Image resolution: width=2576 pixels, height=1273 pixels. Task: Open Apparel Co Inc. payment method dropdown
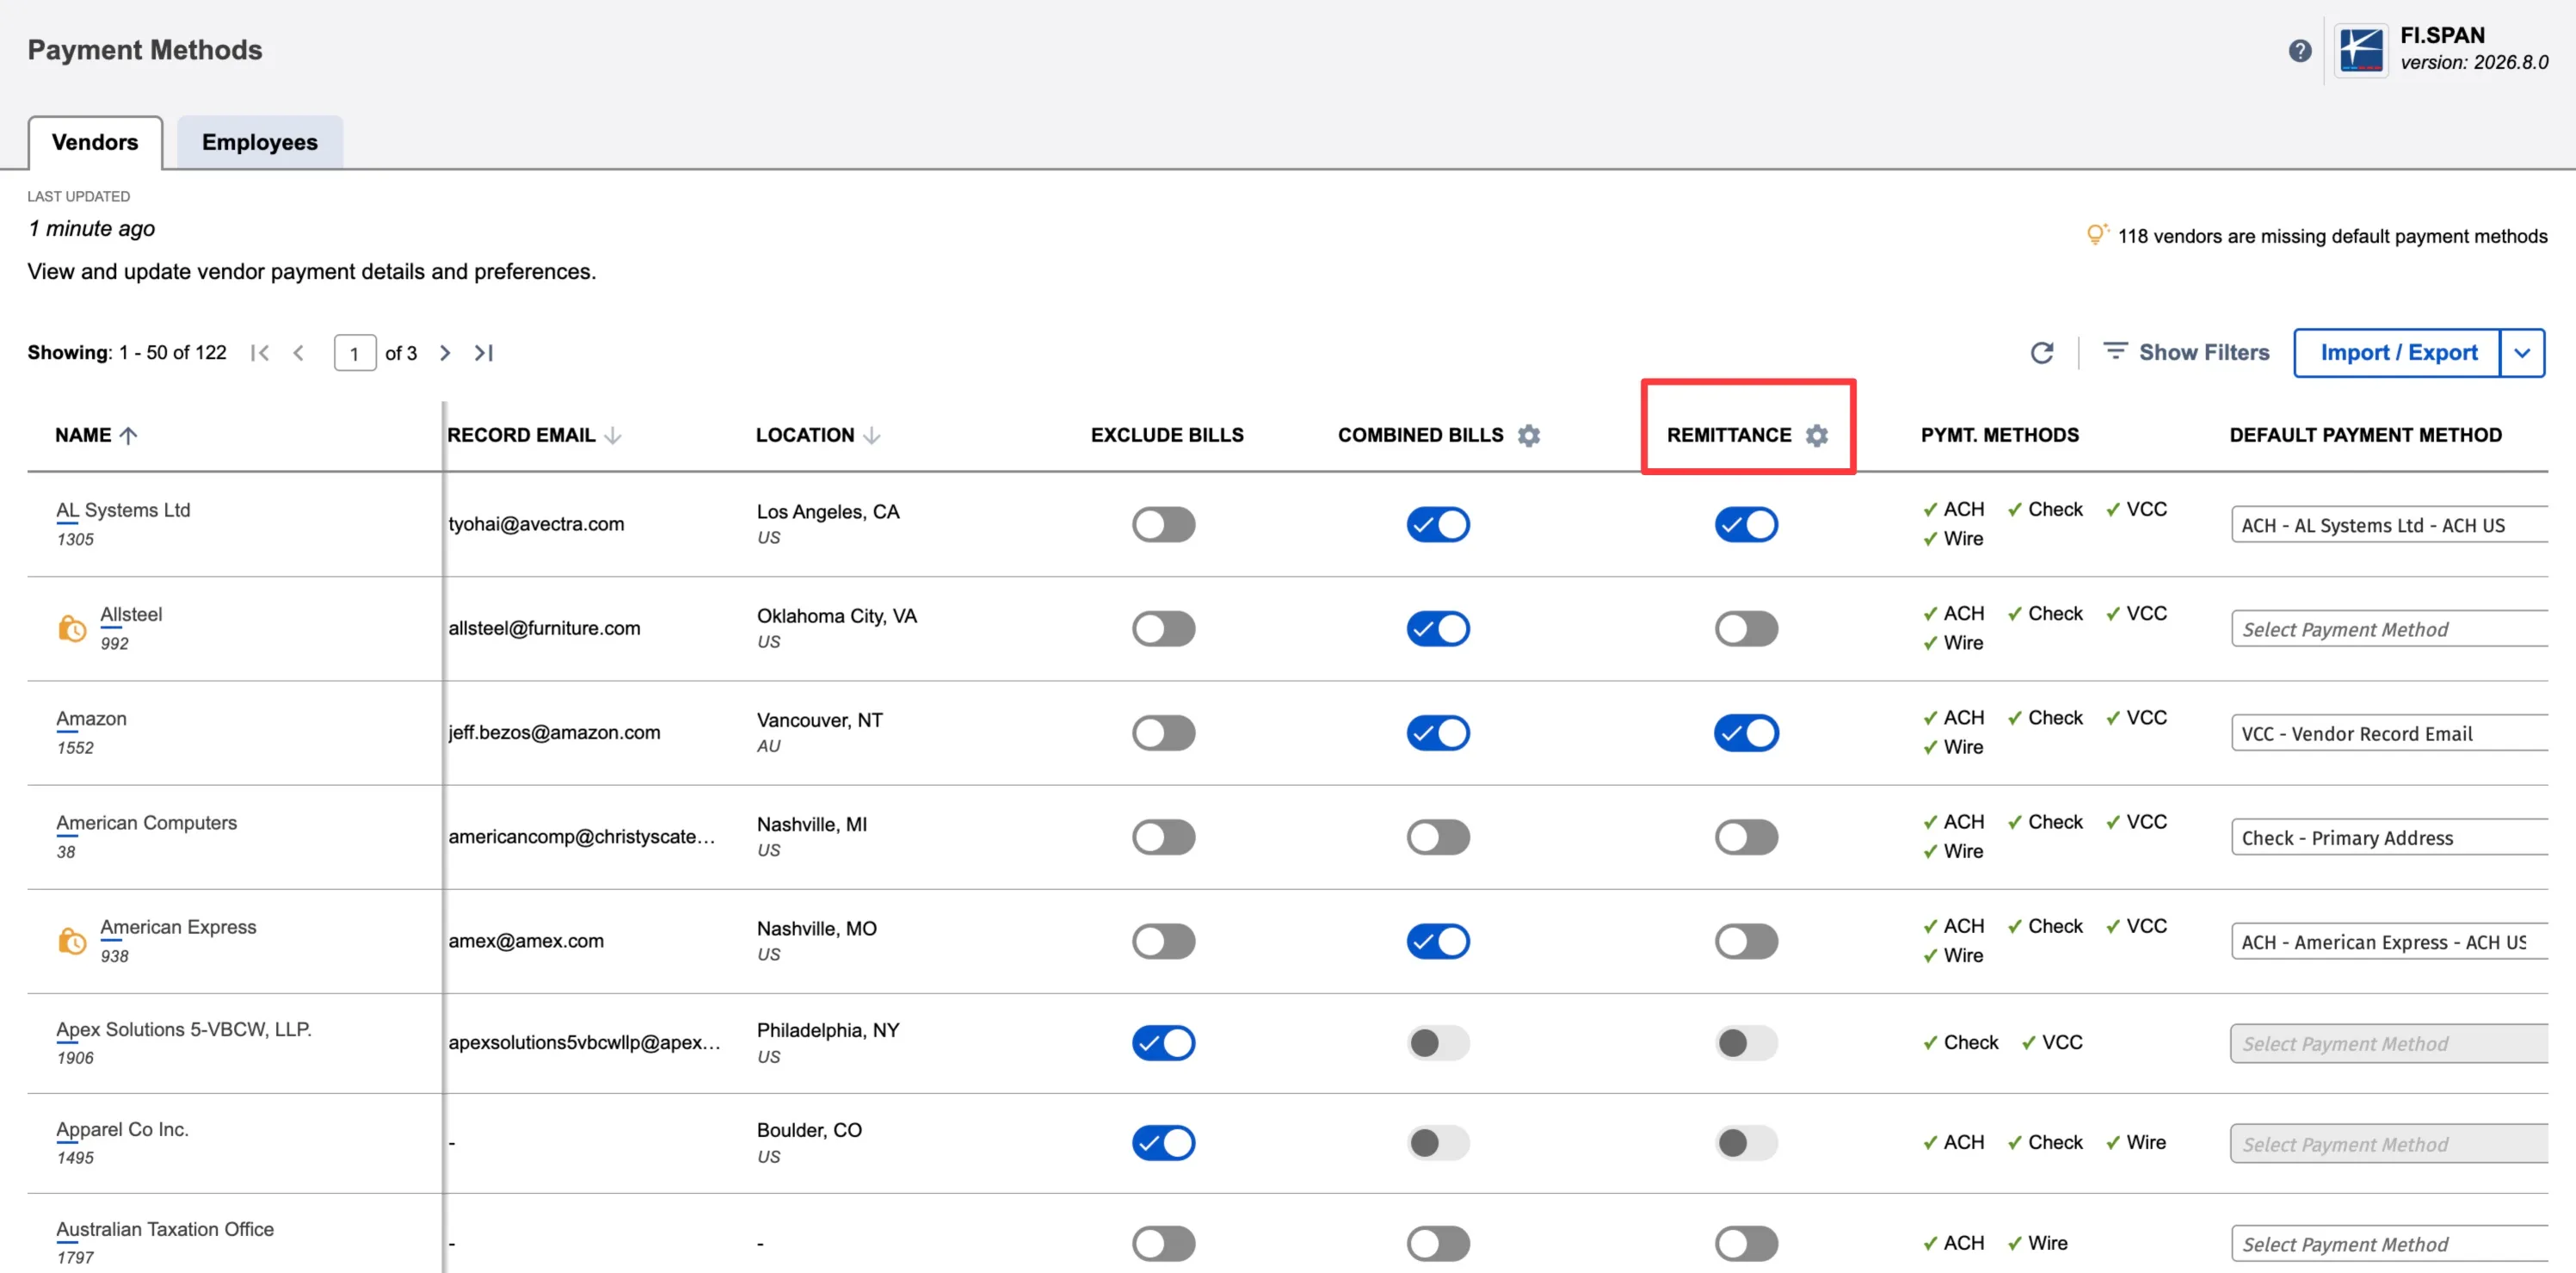tap(2389, 1144)
